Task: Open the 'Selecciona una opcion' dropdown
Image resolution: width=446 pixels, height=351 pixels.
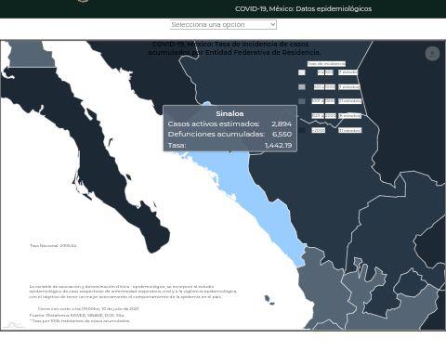Action: point(223,24)
